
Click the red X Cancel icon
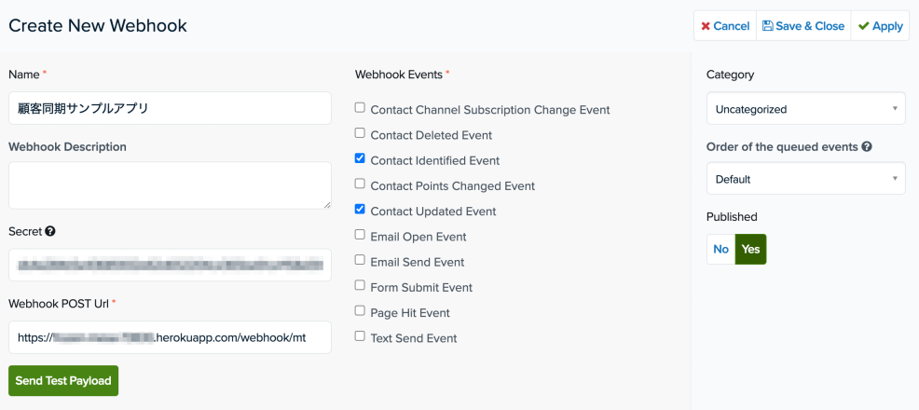[x=706, y=26]
